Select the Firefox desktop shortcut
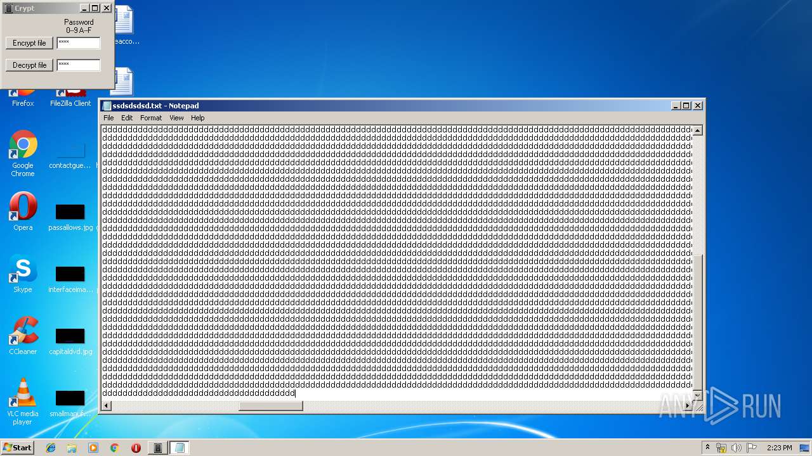Screen dimensions: 812x456 pos(23,98)
